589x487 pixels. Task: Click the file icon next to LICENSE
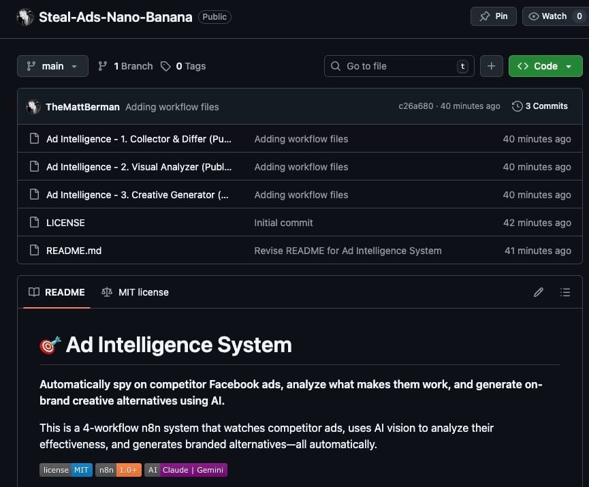pos(34,223)
